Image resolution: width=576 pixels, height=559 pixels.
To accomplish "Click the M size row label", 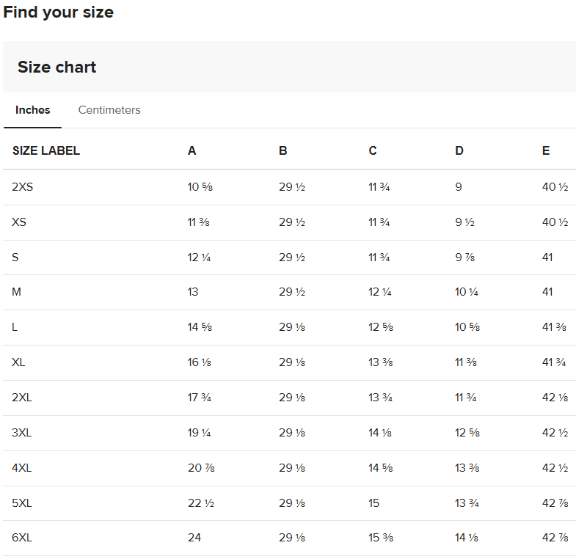I will [17, 292].
